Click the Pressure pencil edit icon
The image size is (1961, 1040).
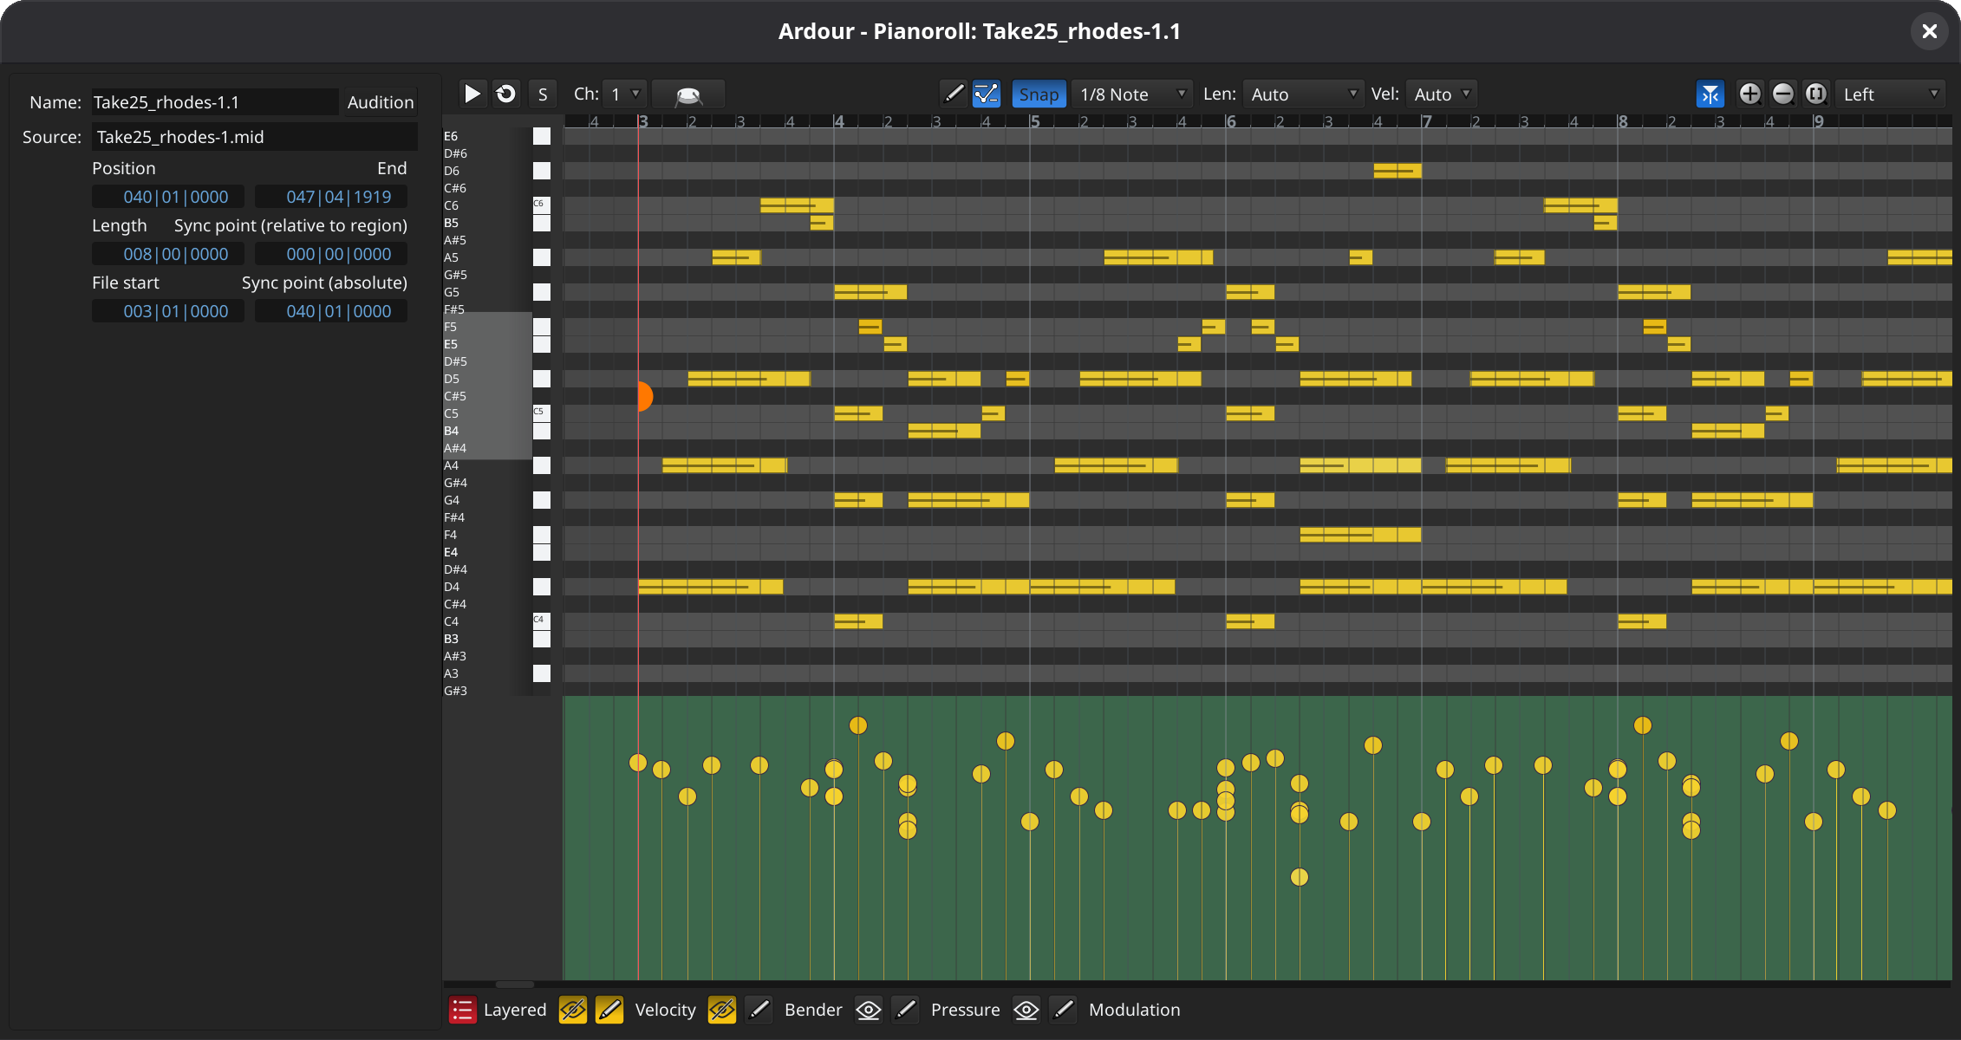[x=906, y=1010]
